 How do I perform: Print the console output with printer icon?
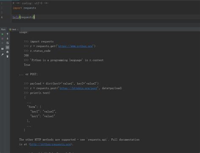[x=8, y=52]
